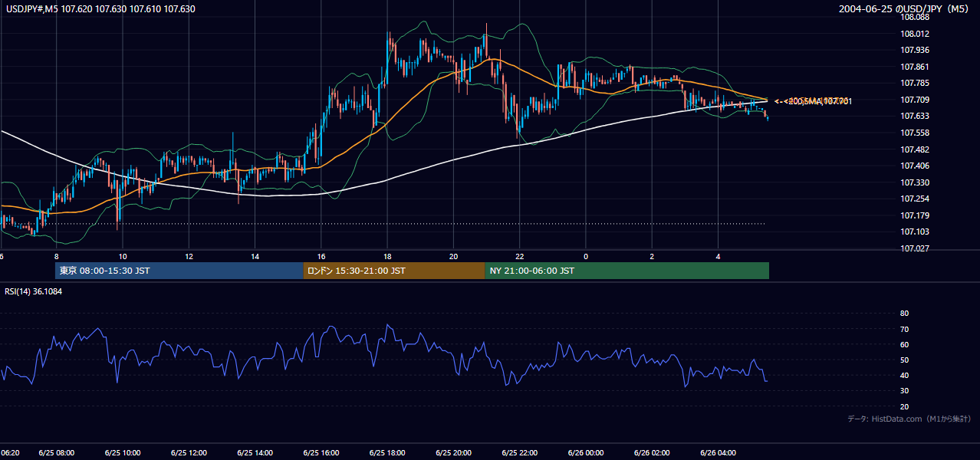Click the 6/26 00:00 date label
The width and height of the screenshot is (980, 460).
pyautogui.click(x=587, y=453)
